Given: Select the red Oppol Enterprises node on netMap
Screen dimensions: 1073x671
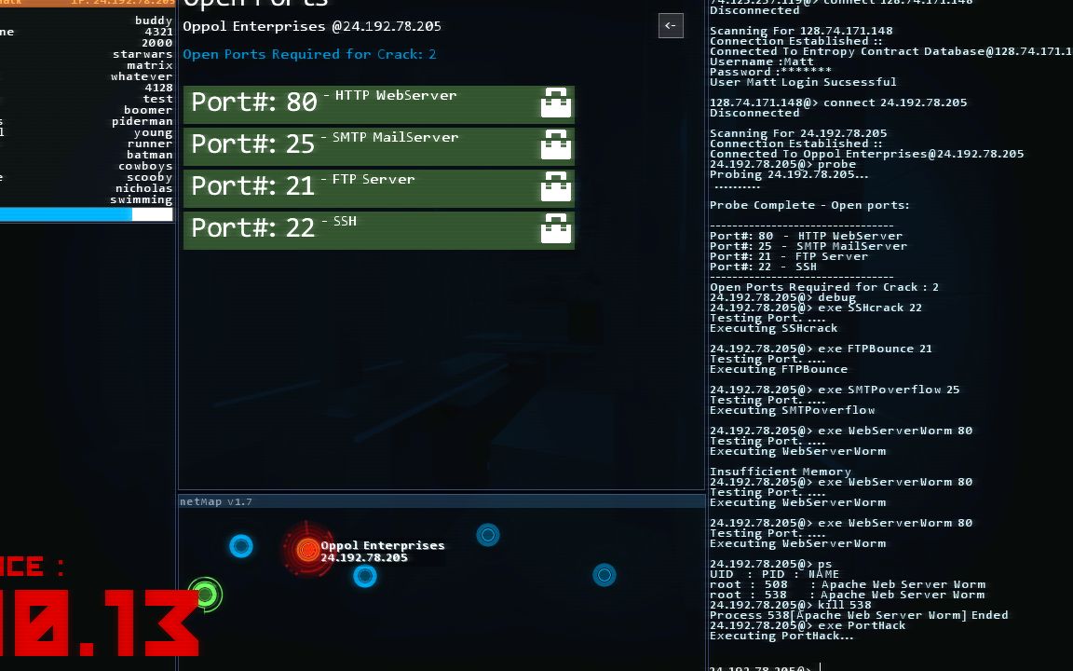Looking at the screenshot, I should (307, 549).
